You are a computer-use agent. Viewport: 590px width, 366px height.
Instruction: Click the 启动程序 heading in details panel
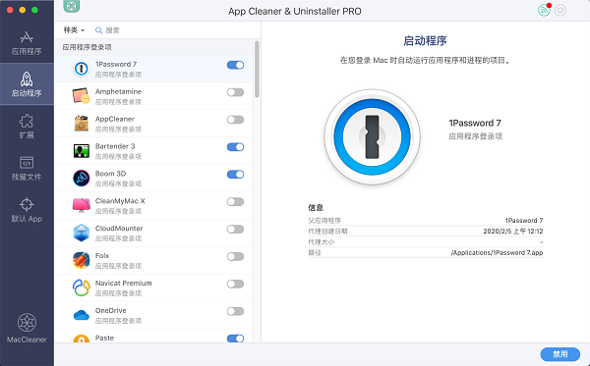[x=425, y=40]
